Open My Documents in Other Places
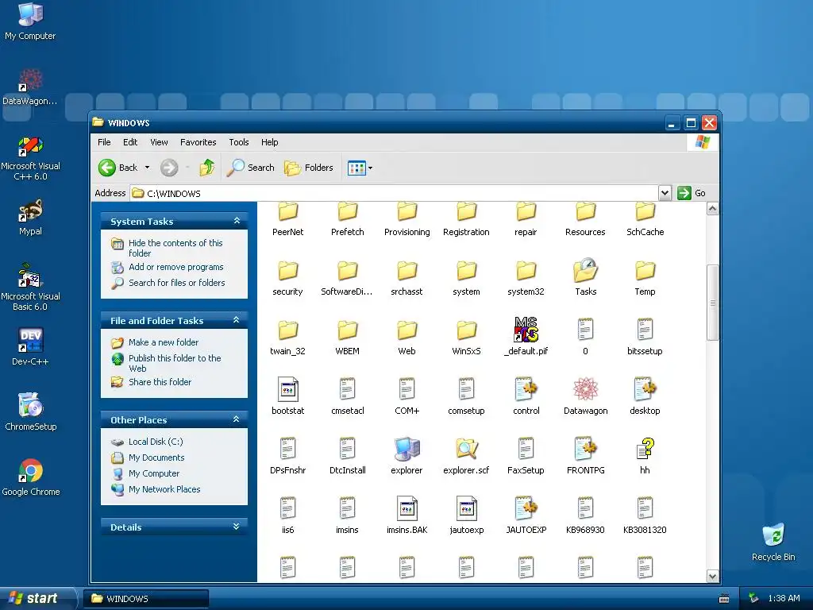 click(x=156, y=457)
